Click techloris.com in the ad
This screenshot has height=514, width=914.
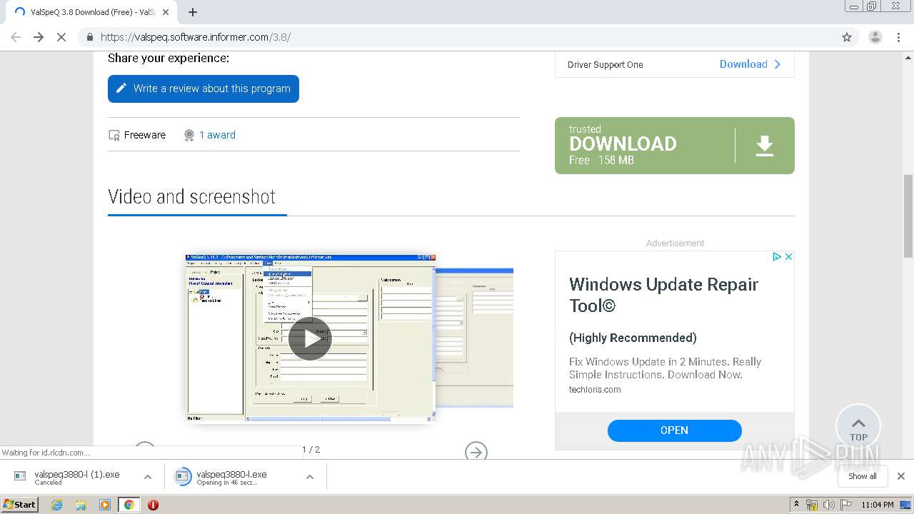(x=595, y=390)
